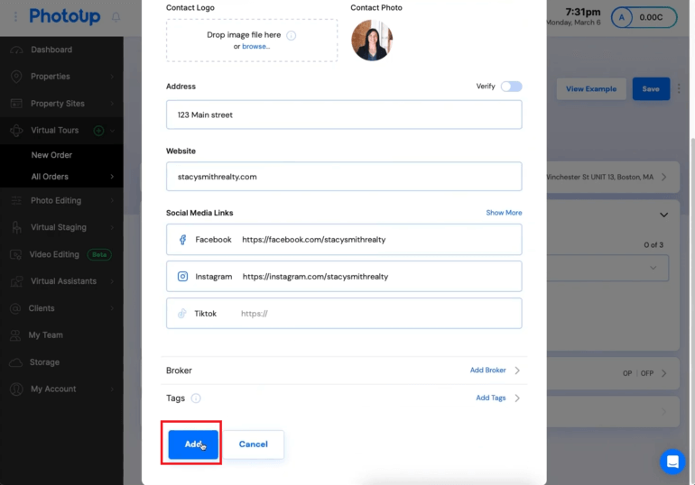This screenshot has height=485, width=695.
Task: Select New Order in the sidebar
Action: (x=51, y=155)
